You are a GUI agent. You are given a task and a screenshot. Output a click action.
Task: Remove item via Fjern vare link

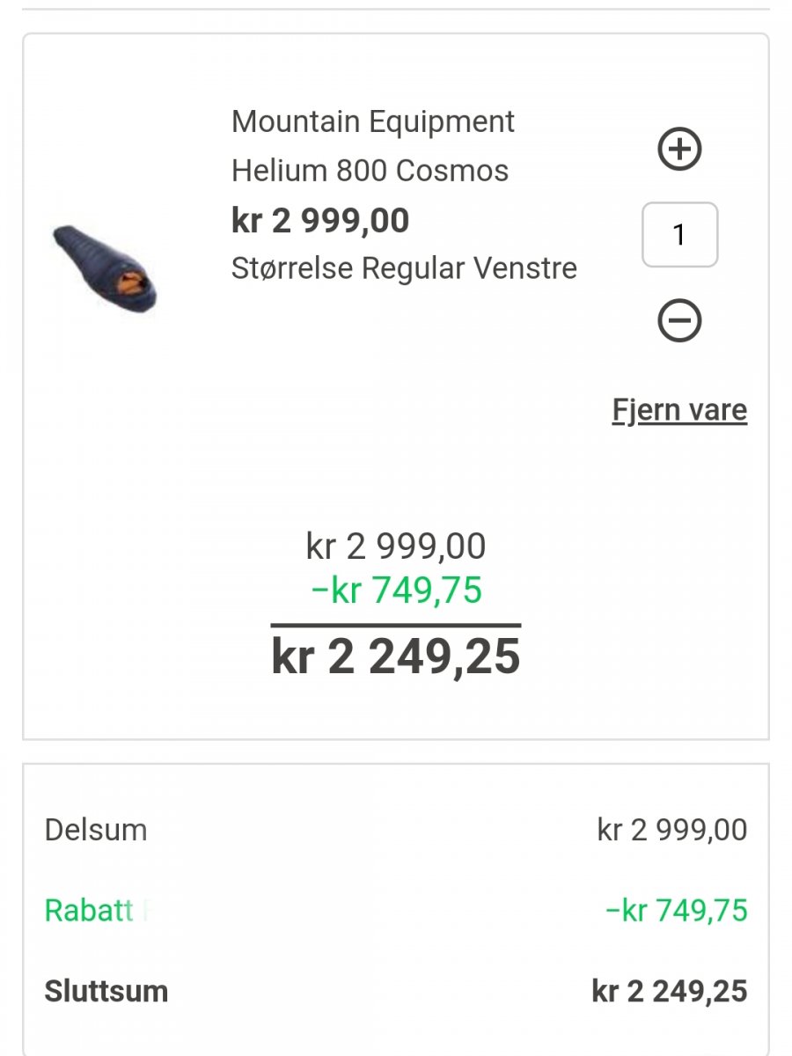coord(679,410)
